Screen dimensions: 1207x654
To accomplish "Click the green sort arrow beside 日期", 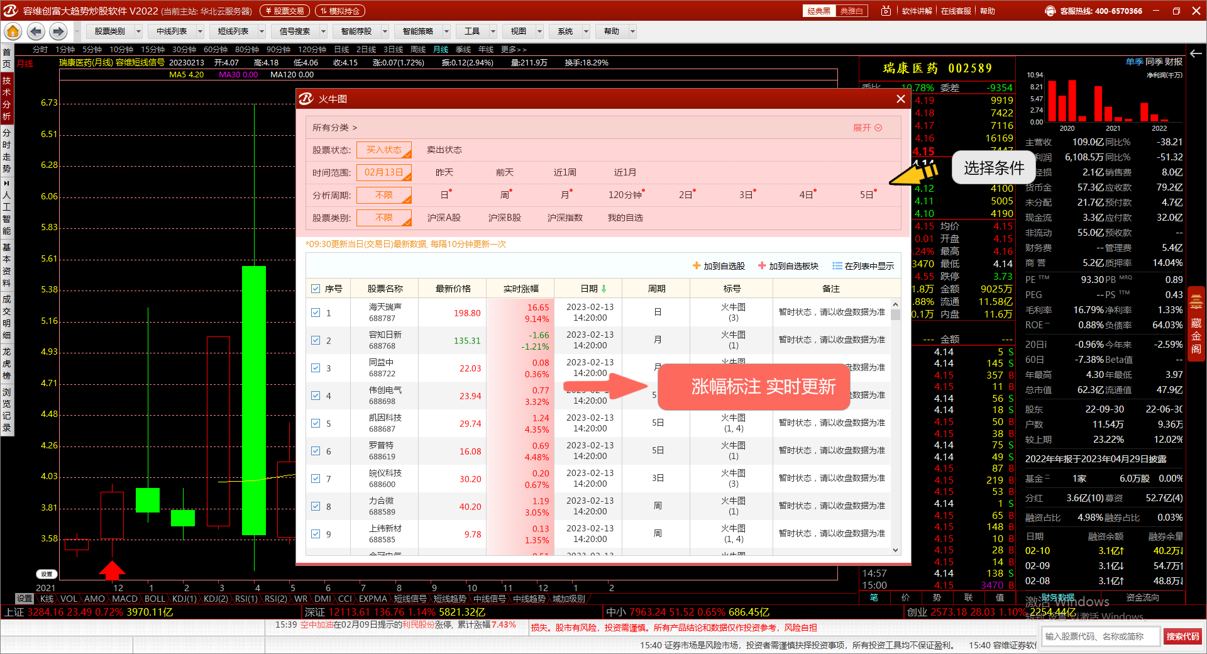I will click(x=603, y=289).
